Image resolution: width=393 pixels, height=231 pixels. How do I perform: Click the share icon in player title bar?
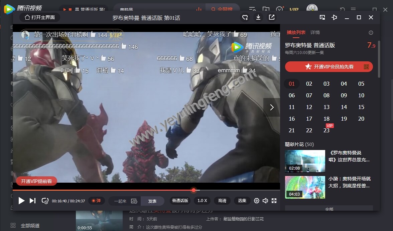click(x=272, y=17)
